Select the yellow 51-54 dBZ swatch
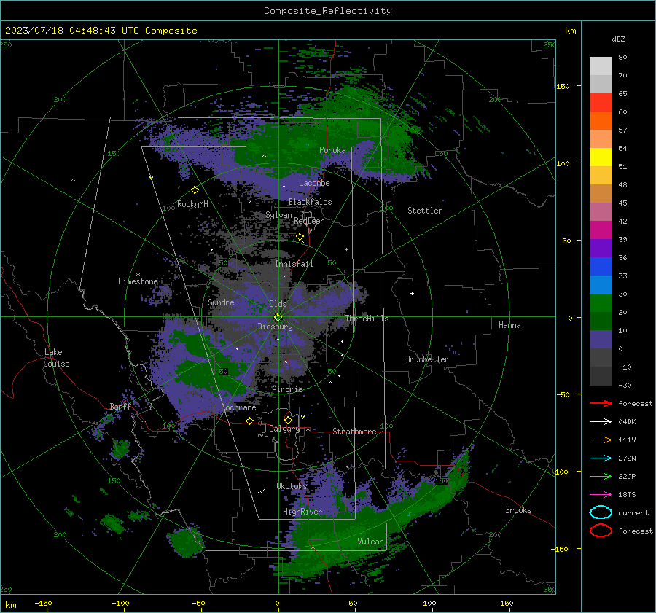 pos(601,157)
